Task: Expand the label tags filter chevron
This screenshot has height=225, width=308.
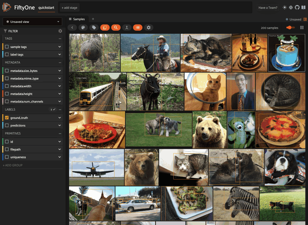Action: [x=60, y=54]
